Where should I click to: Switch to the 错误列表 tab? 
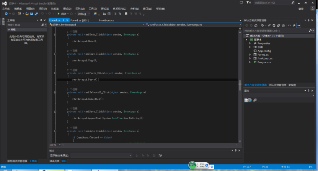pyautogui.click(x=55, y=161)
